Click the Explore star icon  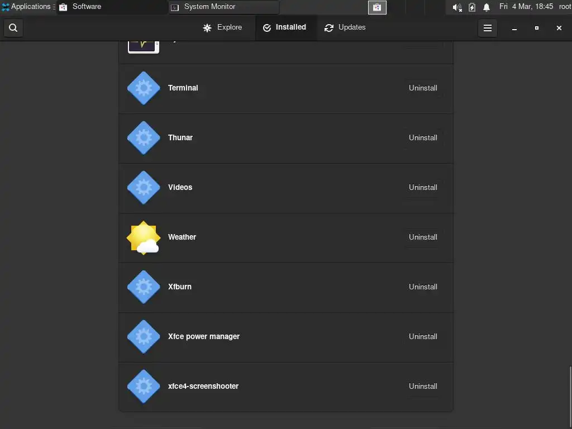(x=207, y=28)
